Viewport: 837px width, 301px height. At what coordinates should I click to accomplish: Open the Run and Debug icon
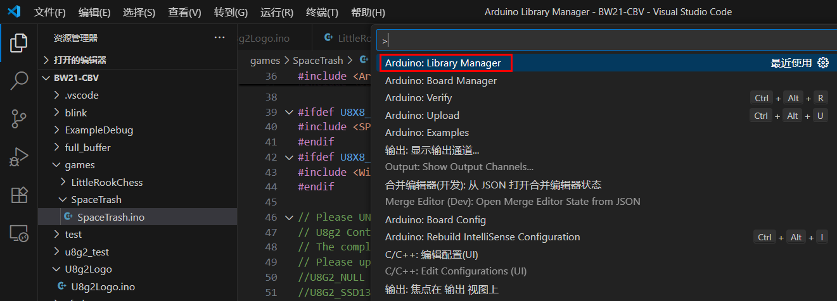[19, 156]
